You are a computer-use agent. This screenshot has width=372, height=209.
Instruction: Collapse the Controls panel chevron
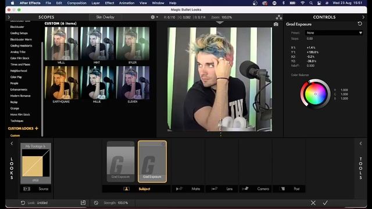pos(363,17)
